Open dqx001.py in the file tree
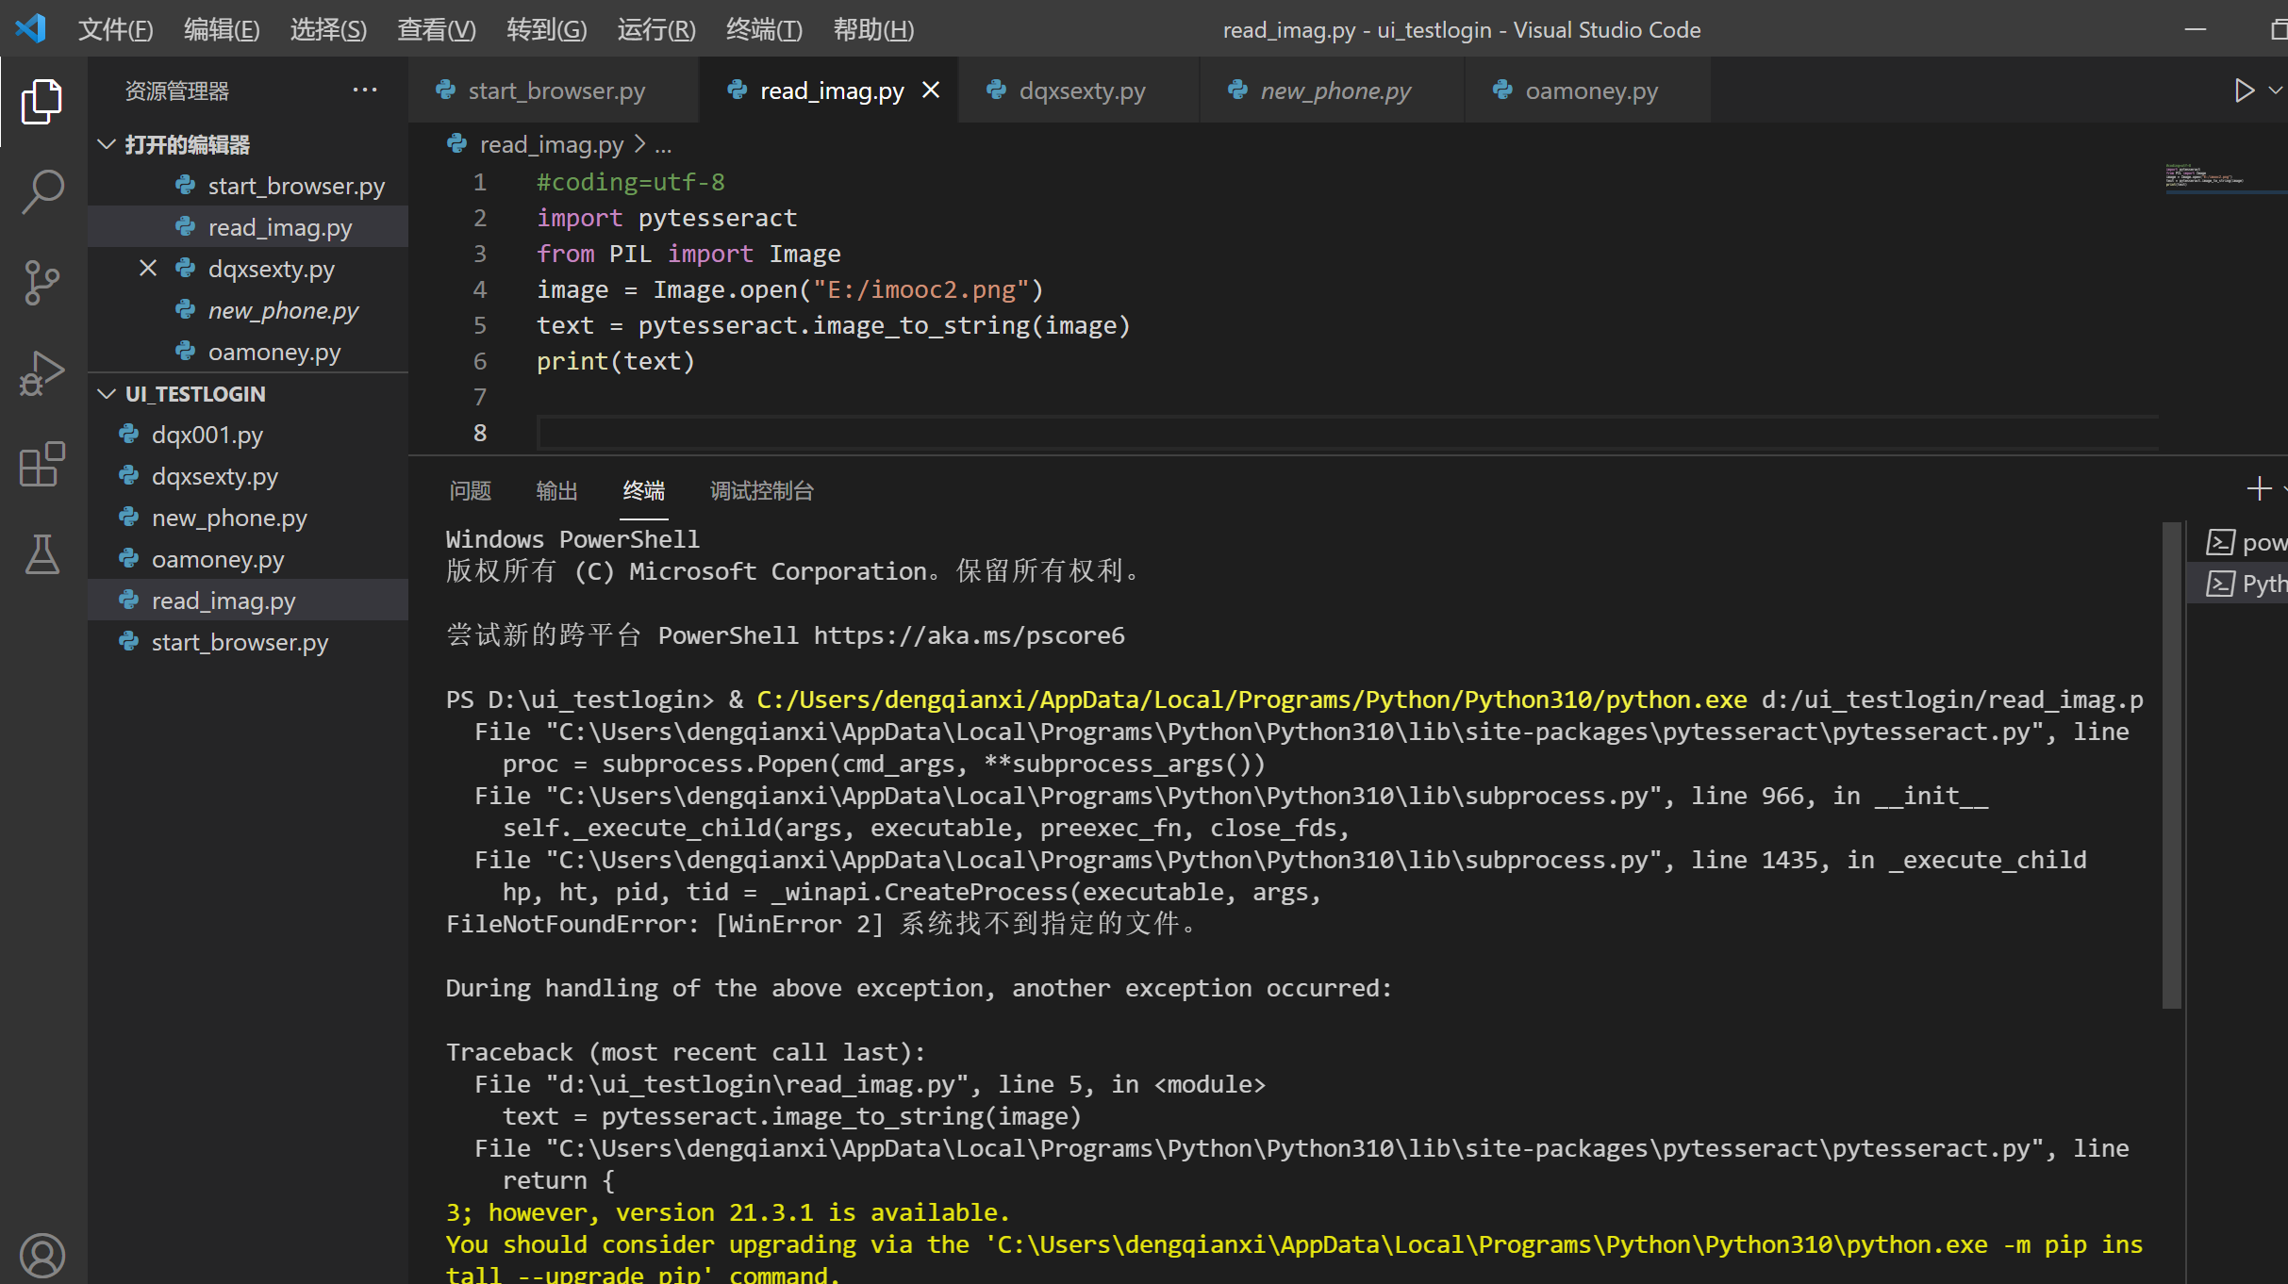 pyautogui.click(x=207, y=436)
